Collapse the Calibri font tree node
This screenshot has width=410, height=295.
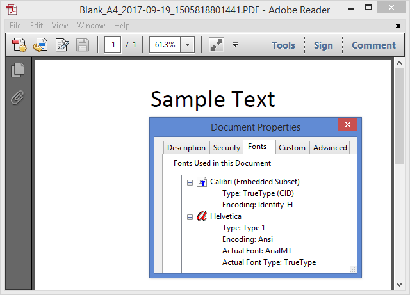pyautogui.click(x=190, y=182)
